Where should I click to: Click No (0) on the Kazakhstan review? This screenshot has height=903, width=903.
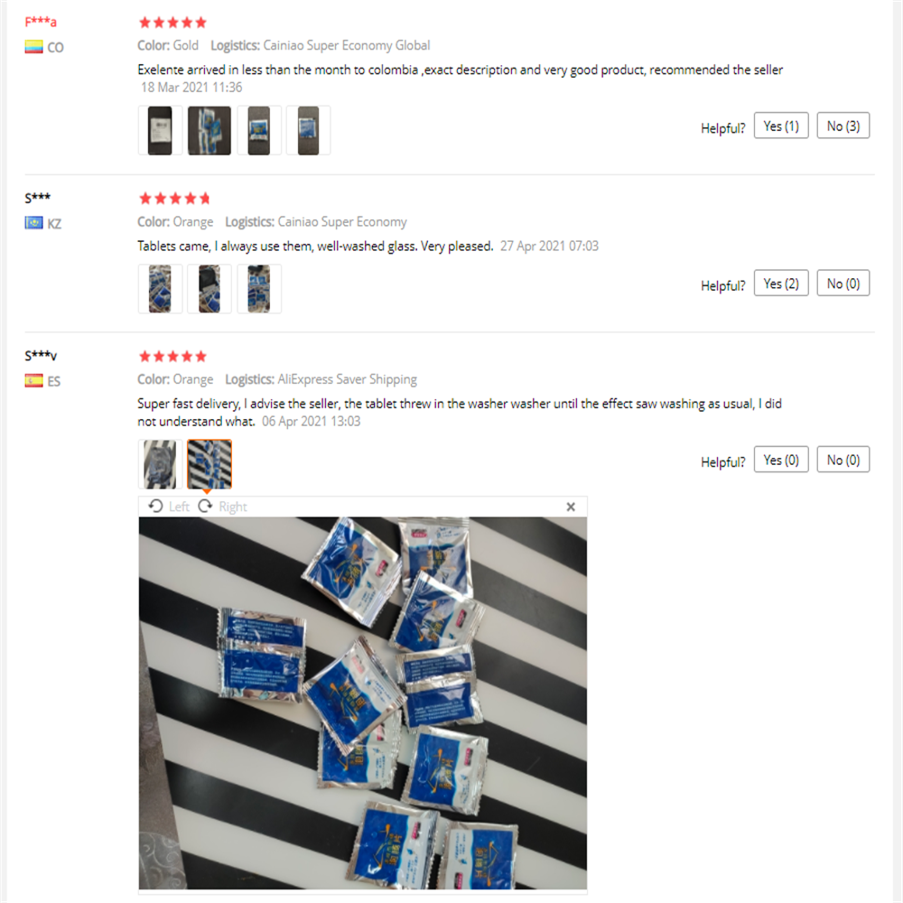click(x=842, y=284)
